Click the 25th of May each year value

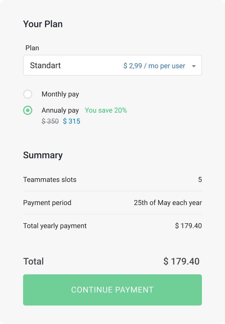tap(168, 203)
